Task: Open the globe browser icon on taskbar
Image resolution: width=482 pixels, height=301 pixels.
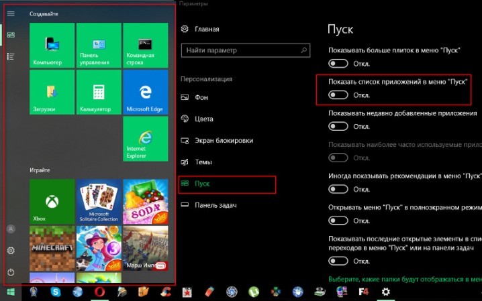Action: pos(77,292)
